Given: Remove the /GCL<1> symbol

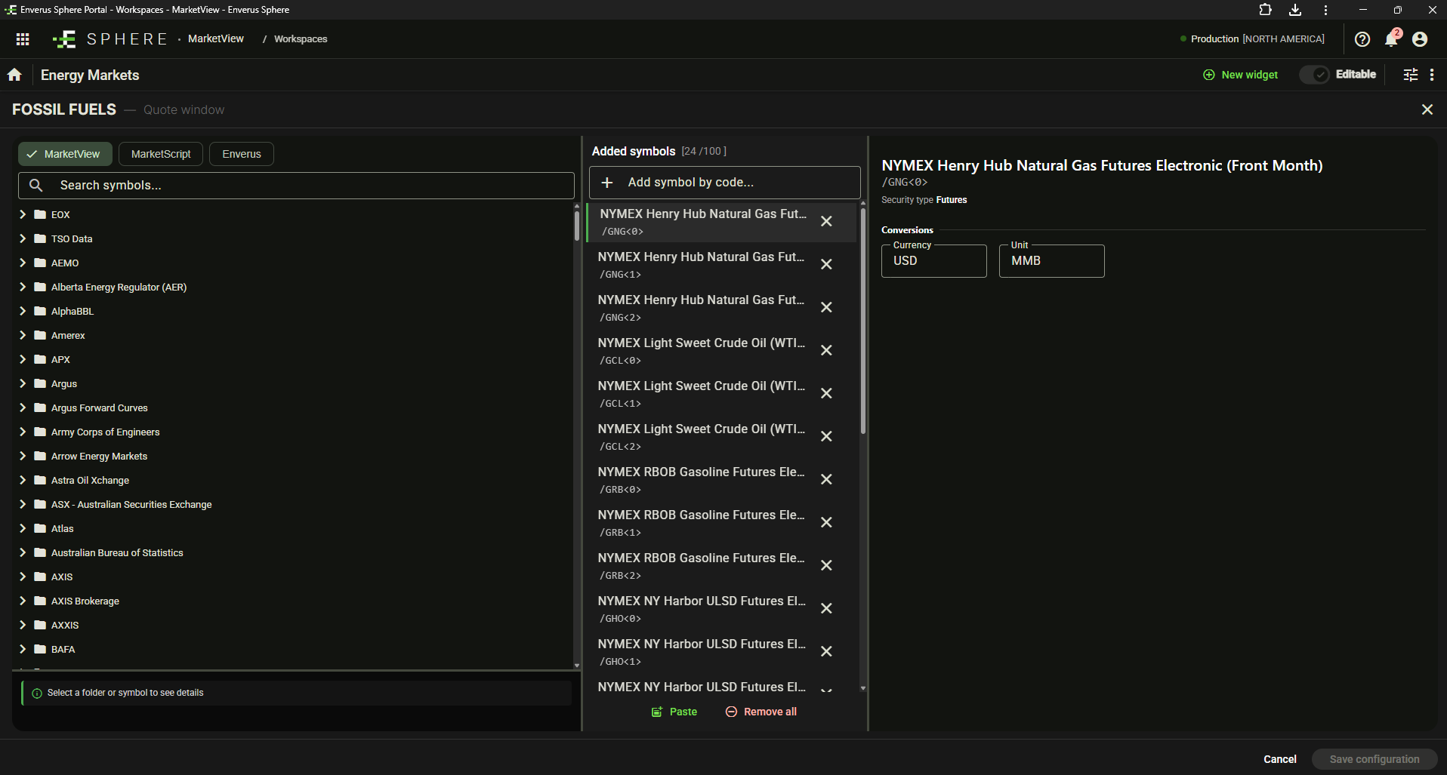Looking at the screenshot, I should pyautogui.click(x=826, y=393).
